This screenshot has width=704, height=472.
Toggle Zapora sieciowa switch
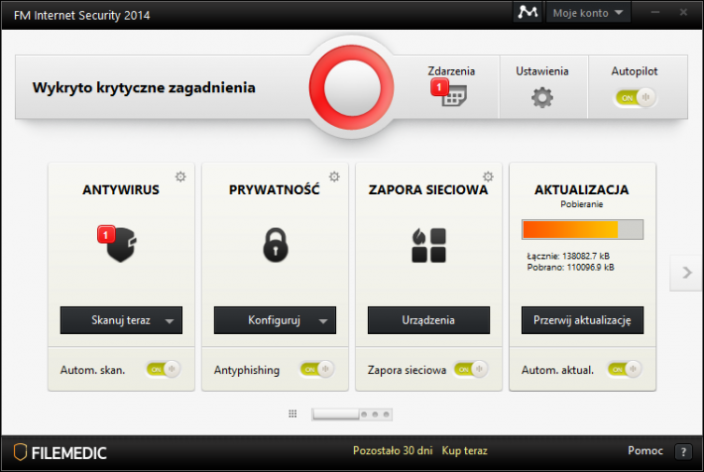(x=471, y=369)
